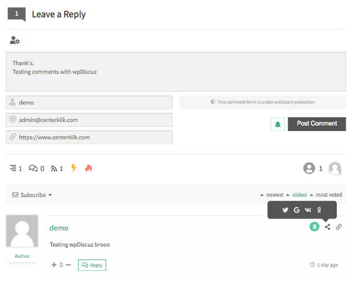Screen dimensions: 352x283
Task: Click the comment authors count icon
Action: click(x=309, y=168)
